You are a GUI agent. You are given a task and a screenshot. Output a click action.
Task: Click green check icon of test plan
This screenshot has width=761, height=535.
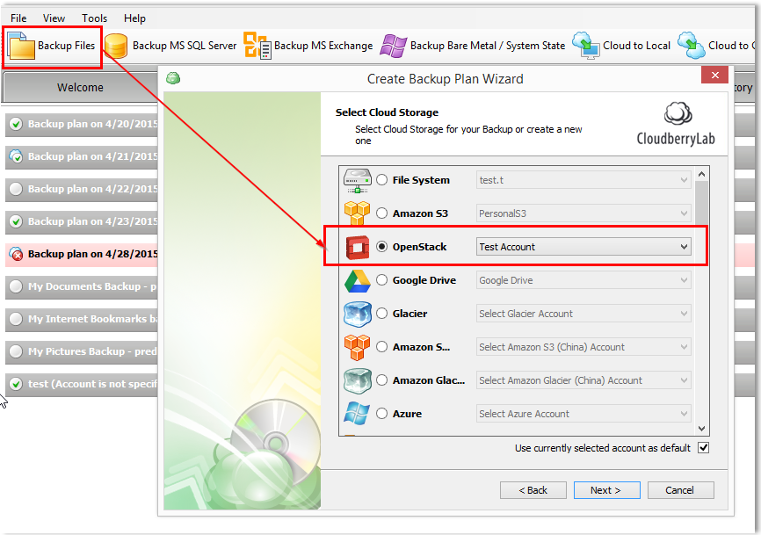16,384
